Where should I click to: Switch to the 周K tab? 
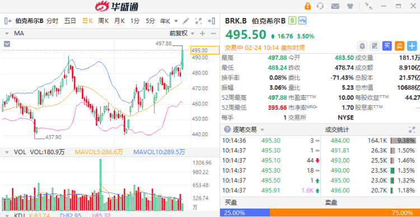tap(103, 21)
